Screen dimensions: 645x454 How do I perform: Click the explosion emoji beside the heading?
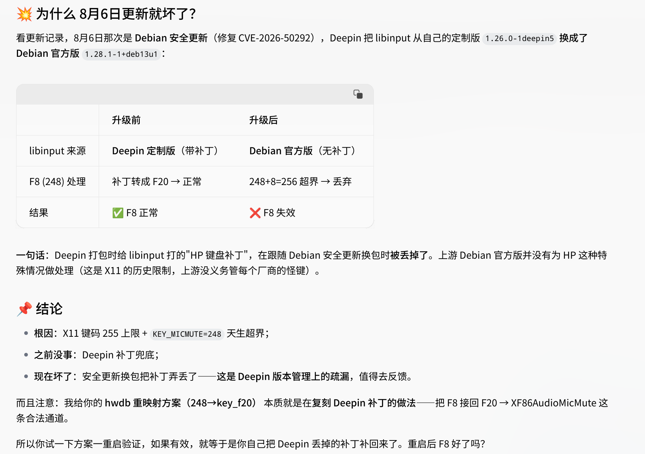coord(24,14)
